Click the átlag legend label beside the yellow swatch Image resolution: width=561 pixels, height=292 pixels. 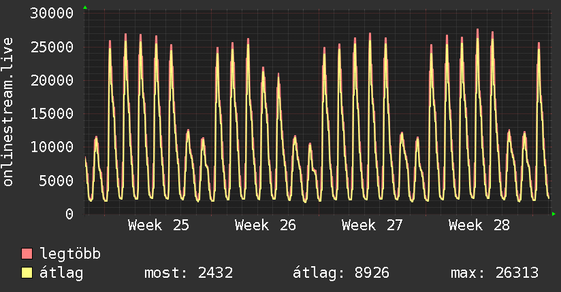[x=61, y=273]
